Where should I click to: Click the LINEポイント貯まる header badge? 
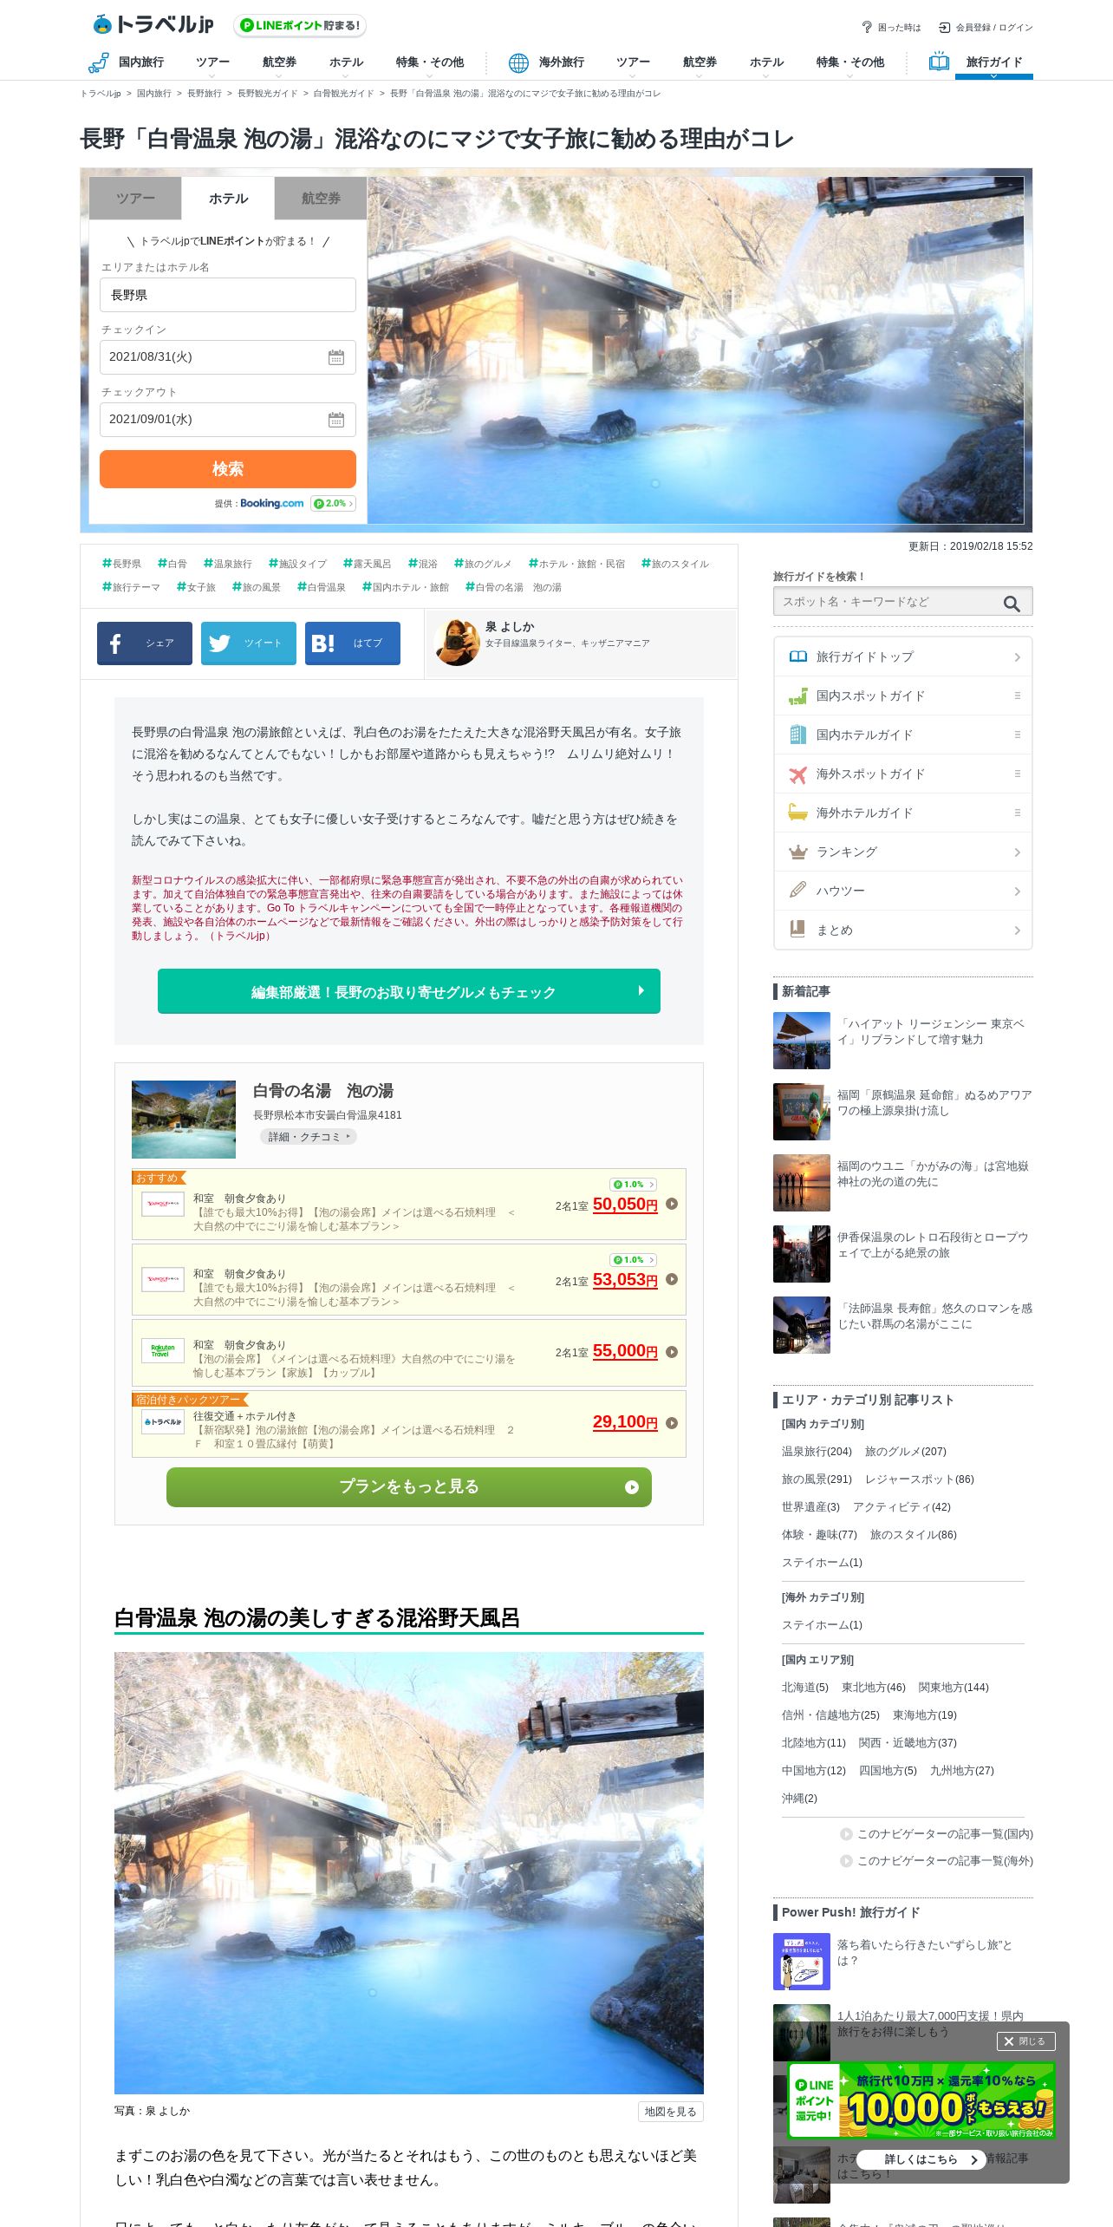(x=300, y=25)
